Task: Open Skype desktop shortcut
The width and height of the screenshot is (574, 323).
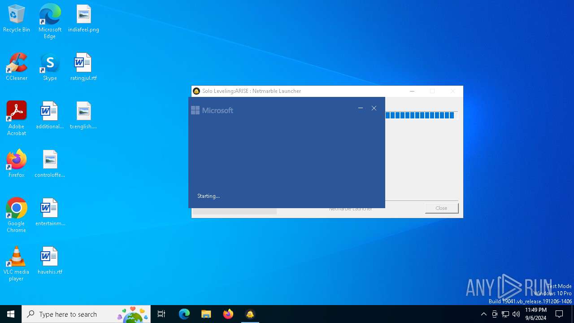Action: 50,67
